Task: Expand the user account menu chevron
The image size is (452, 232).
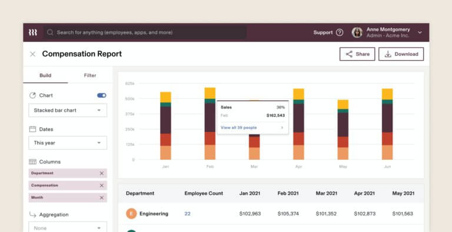Action: (420, 32)
